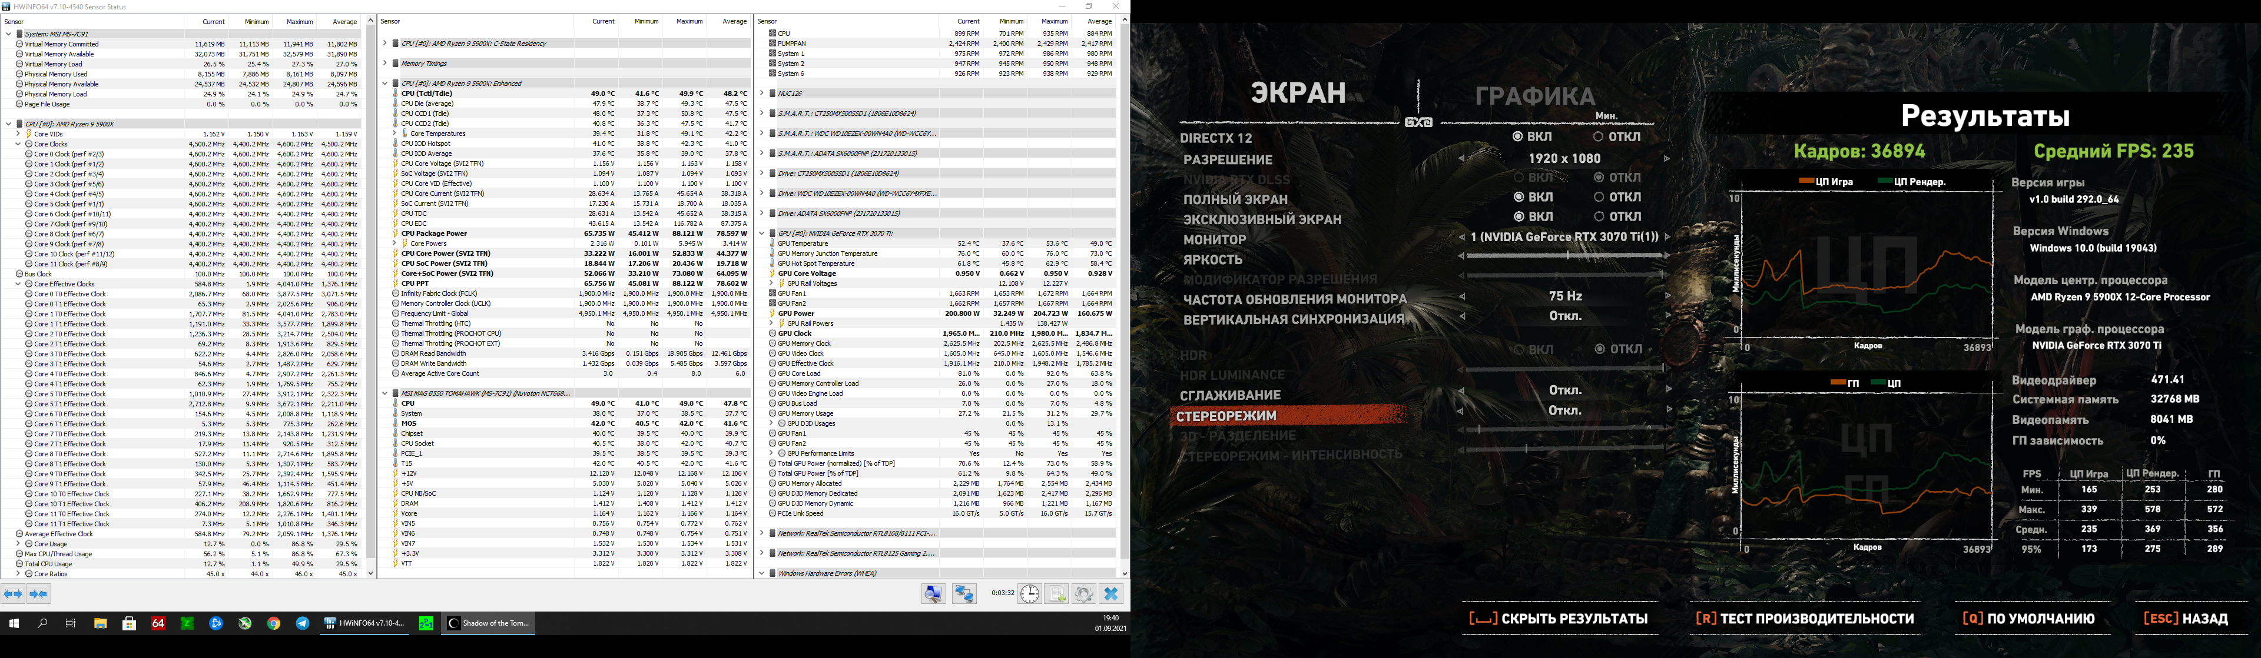Click the expand columns arrows icon in HWiNFO

click(13, 594)
